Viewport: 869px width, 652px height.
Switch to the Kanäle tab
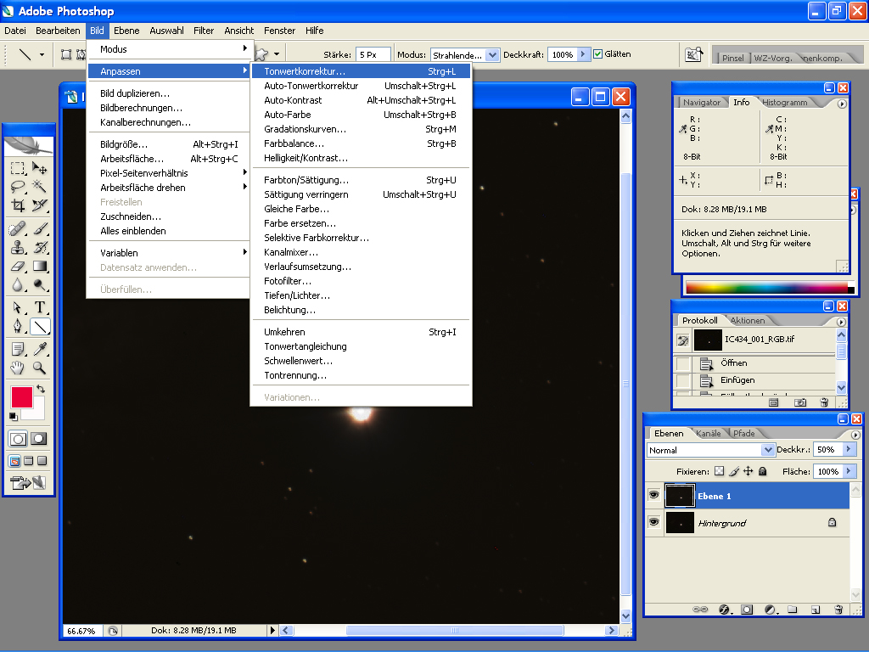[x=708, y=434]
